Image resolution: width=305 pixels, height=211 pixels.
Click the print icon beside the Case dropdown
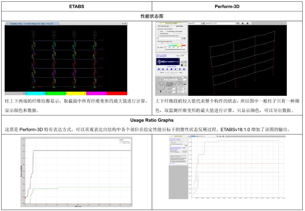243,23
